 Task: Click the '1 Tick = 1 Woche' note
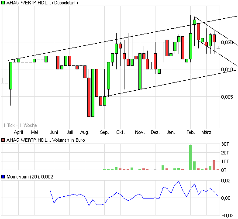(20, 125)
